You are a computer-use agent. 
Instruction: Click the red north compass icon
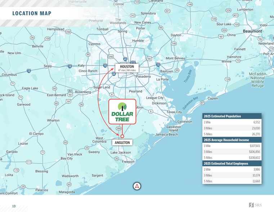[137, 186]
